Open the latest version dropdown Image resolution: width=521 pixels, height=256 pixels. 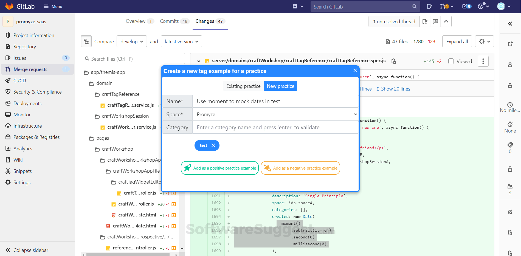pyautogui.click(x=181, y=41)
